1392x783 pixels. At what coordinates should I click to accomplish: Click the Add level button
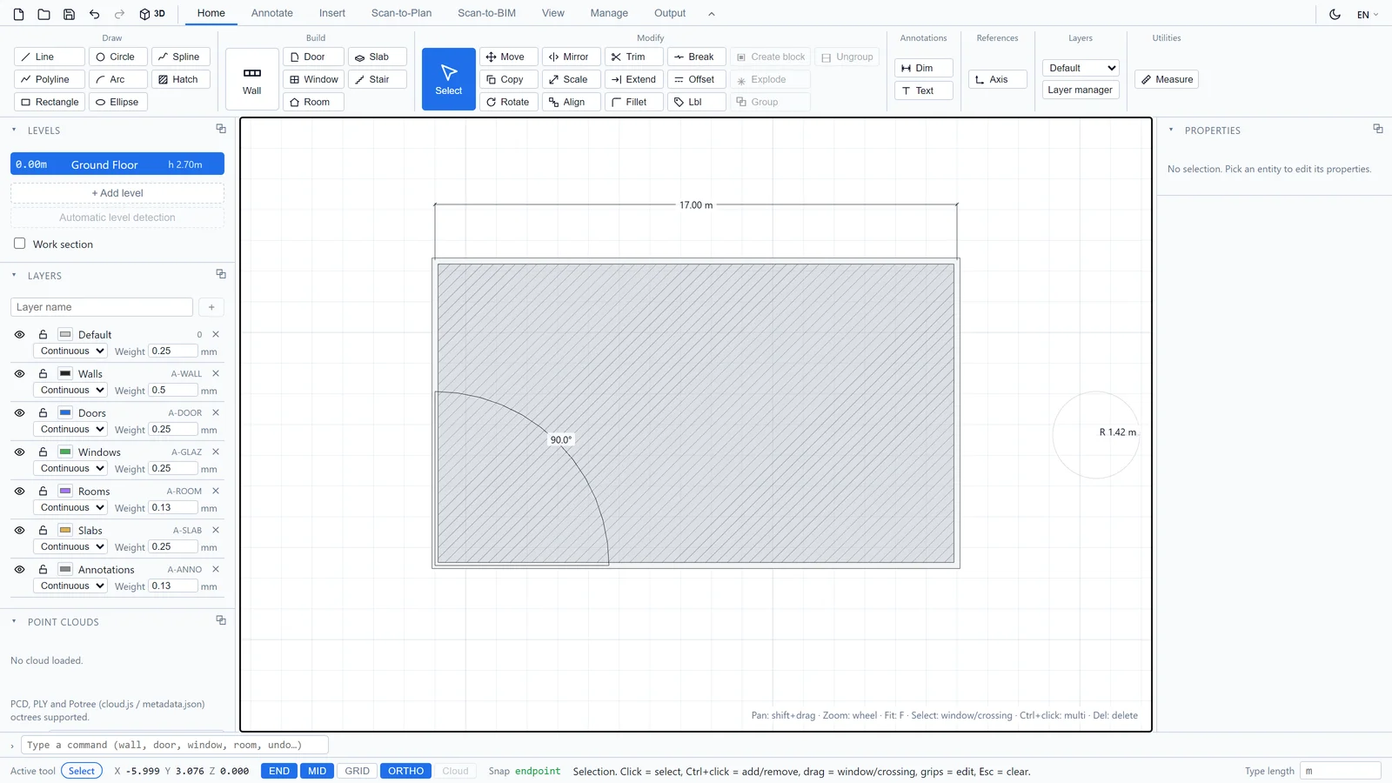117,193
